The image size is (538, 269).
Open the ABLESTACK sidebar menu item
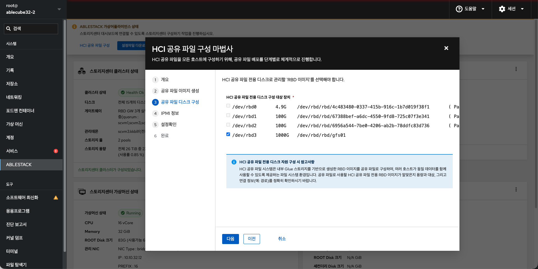(19, 164)
